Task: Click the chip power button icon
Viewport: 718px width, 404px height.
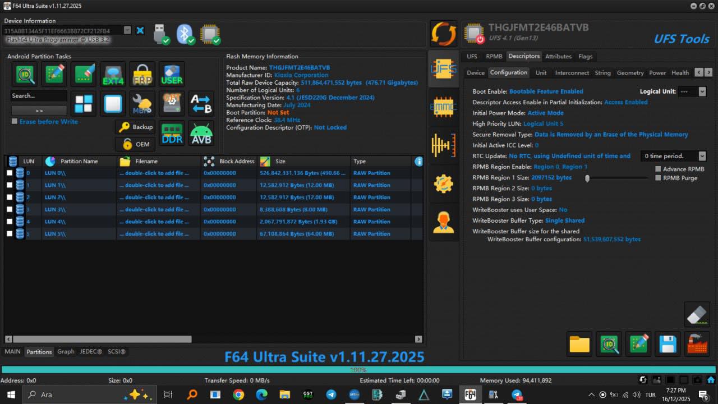Action: click(x=474, y=34)
